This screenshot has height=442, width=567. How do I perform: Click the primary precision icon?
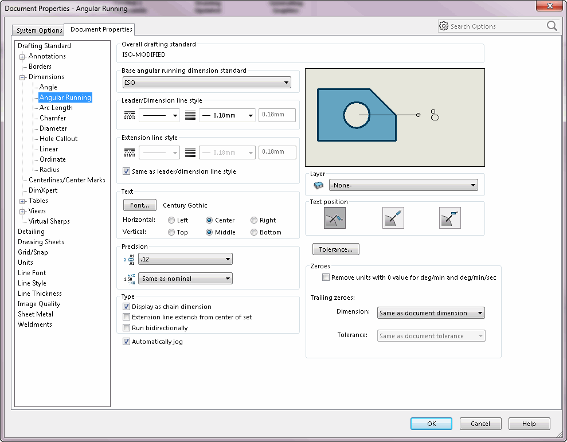coord(129,259)
